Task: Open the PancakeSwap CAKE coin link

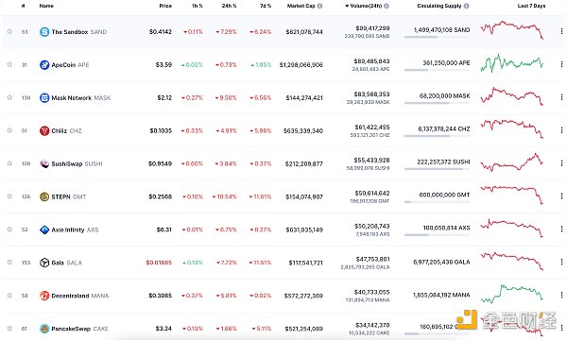Action: point(80,329)
